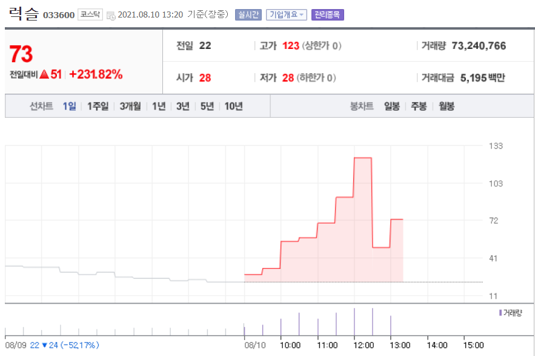Image resolution: width=535 pixels, height=356 pixels.
Task: Click the purple 관리종목 badge
Action: click(x=327, y=15)
